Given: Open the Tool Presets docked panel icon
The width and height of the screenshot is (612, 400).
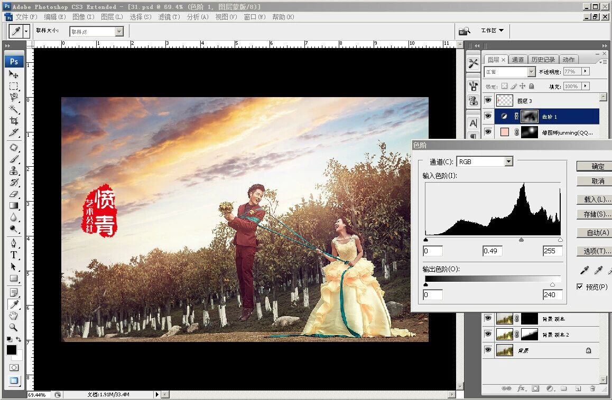Looking at the screenshot, I should coord(473,63).
